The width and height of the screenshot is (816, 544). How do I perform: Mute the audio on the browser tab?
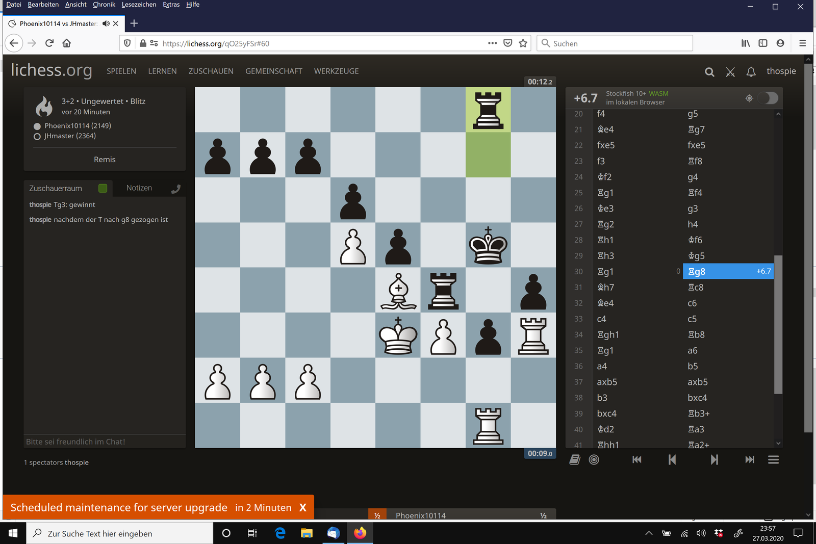click(x=106, y=23)
